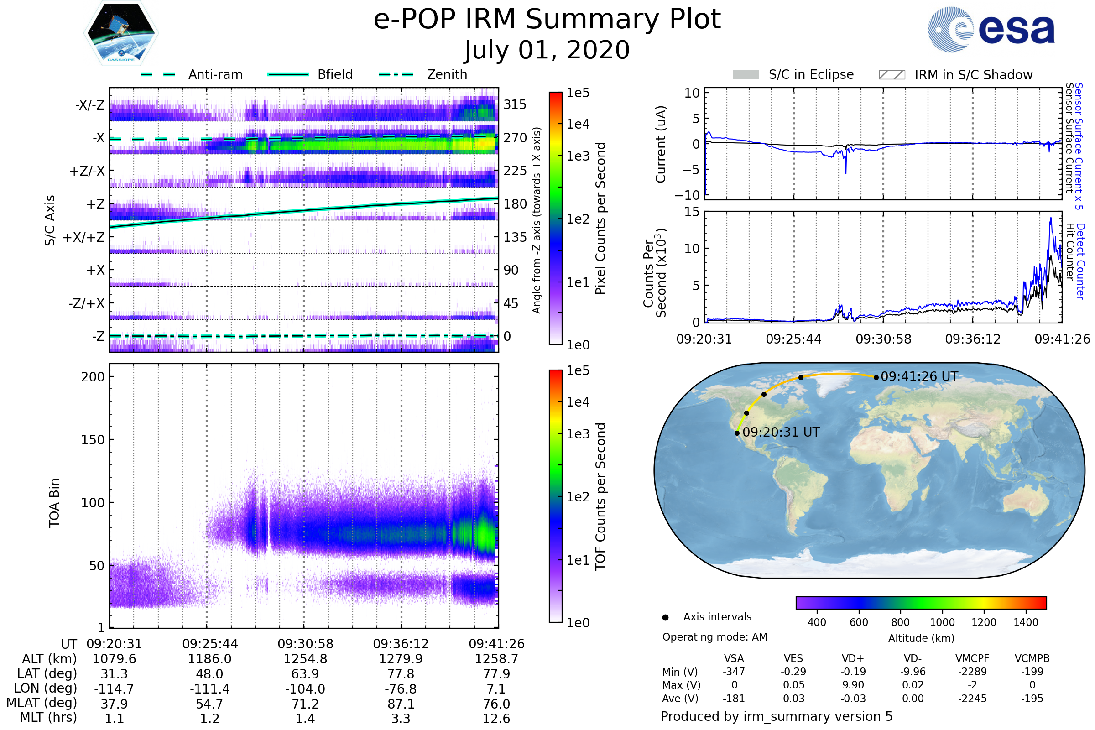Screen dimensions: 1095x730
Task: Click the 09:41:26 UT end point on map
Action: tap(876, 378)
